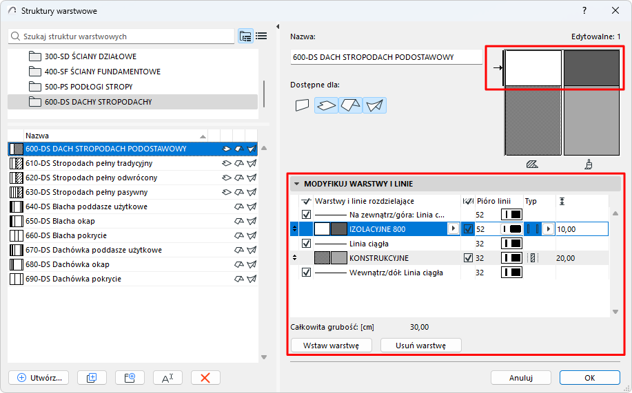Click the Wstaw warstwę button
632x393 pixels.
(x=332, y=346)
